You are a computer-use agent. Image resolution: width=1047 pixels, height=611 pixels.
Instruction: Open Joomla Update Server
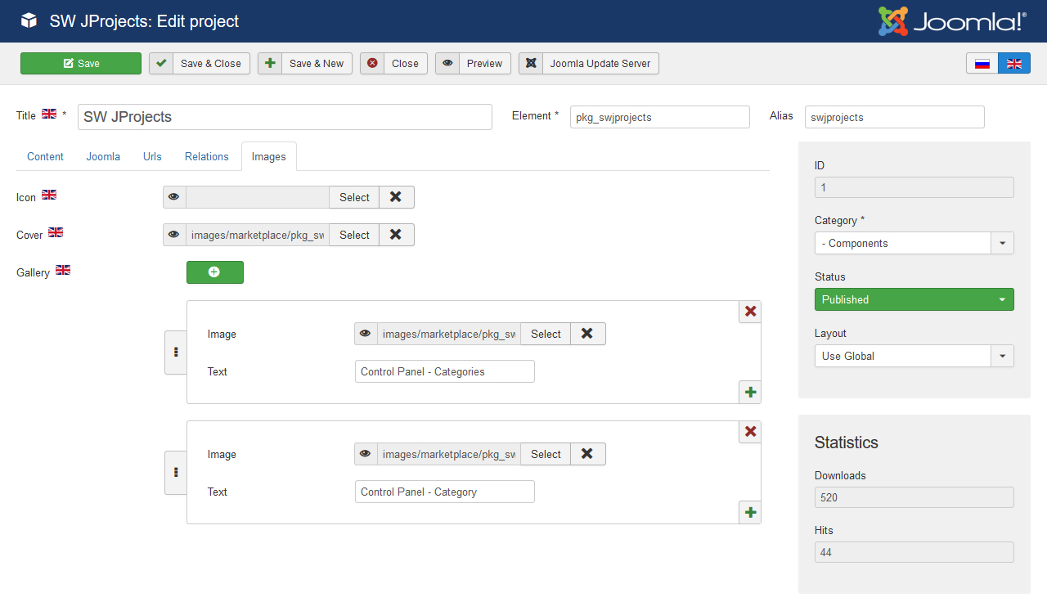point(589,64)
